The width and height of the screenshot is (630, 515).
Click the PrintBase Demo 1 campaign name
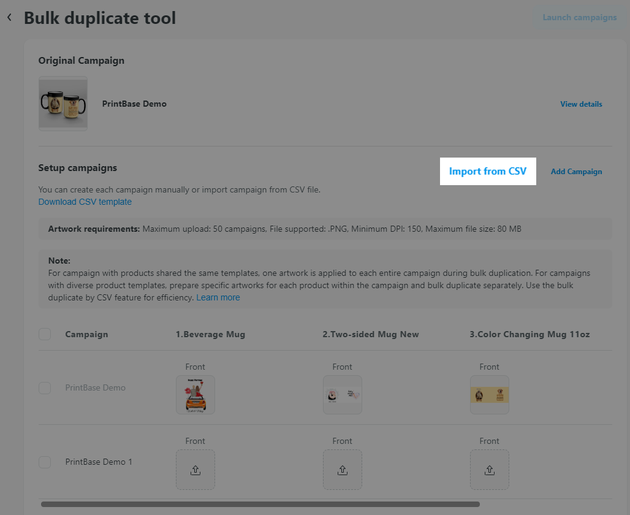[99, 462]
